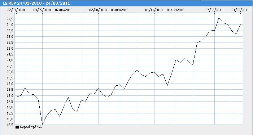Select the 02/08/2010 date label
This screenshot has width=253, height=135.
click(x=98, y=10)
